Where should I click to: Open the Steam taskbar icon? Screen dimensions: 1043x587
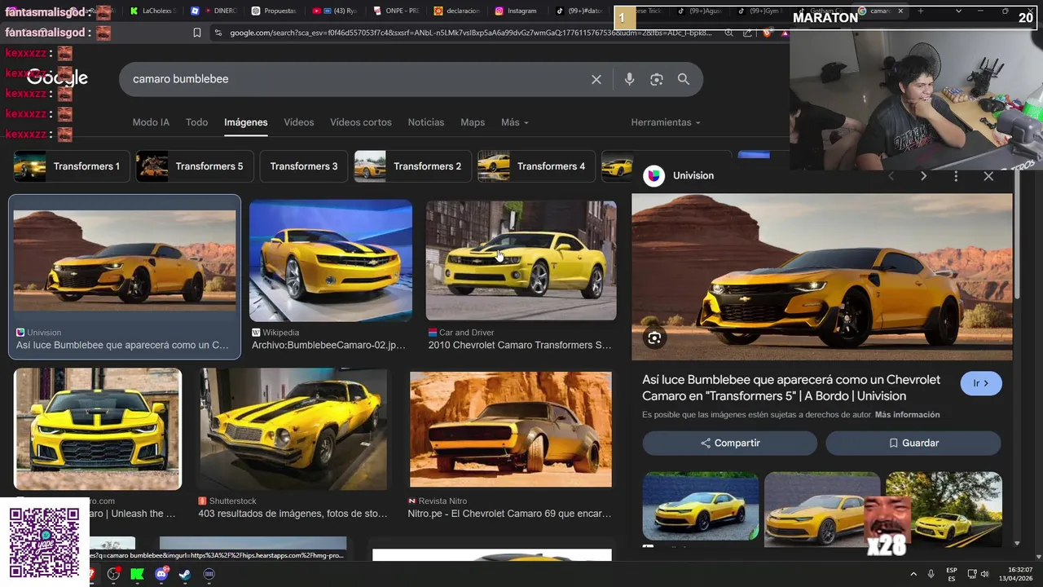185,574
